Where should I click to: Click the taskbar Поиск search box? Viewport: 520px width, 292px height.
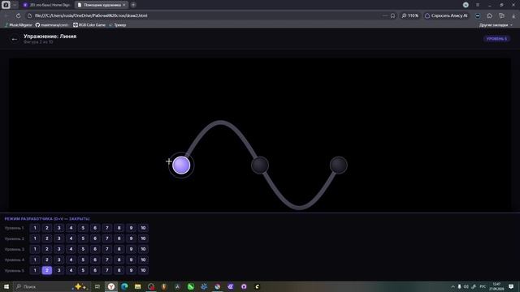(51, 286)
